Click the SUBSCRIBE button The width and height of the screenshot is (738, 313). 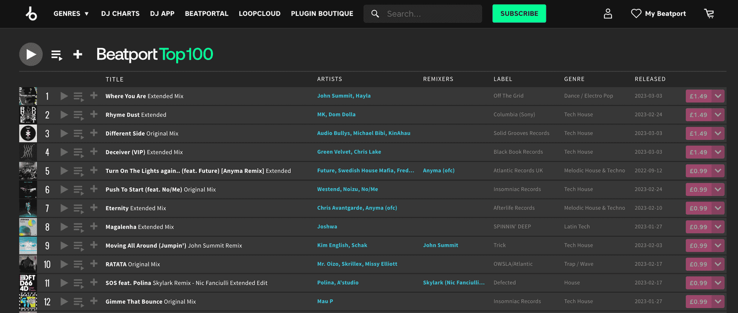pos(519,13)
